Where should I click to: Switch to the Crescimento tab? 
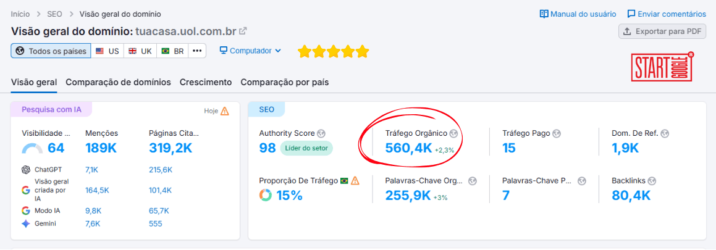click(x=206, y=82)
